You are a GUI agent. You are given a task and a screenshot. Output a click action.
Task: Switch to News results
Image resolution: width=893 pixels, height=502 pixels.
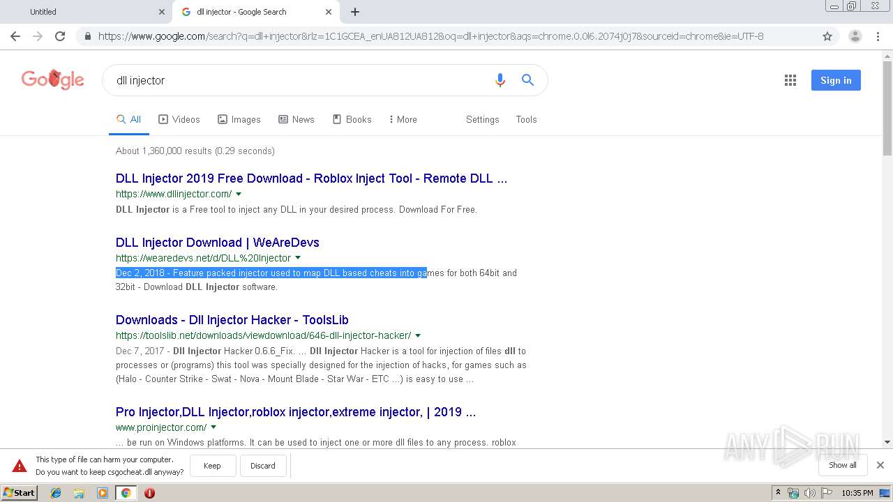(x=297, y=119)
